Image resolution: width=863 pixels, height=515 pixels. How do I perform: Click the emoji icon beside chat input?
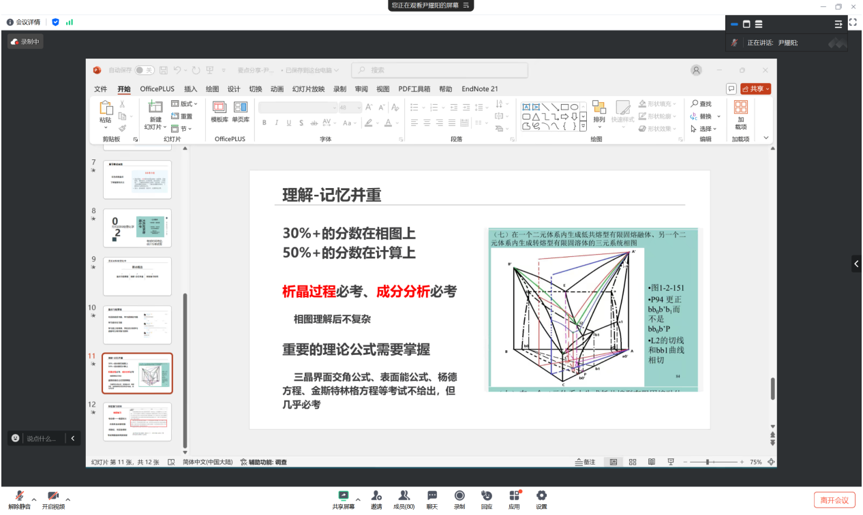(16, 438)
